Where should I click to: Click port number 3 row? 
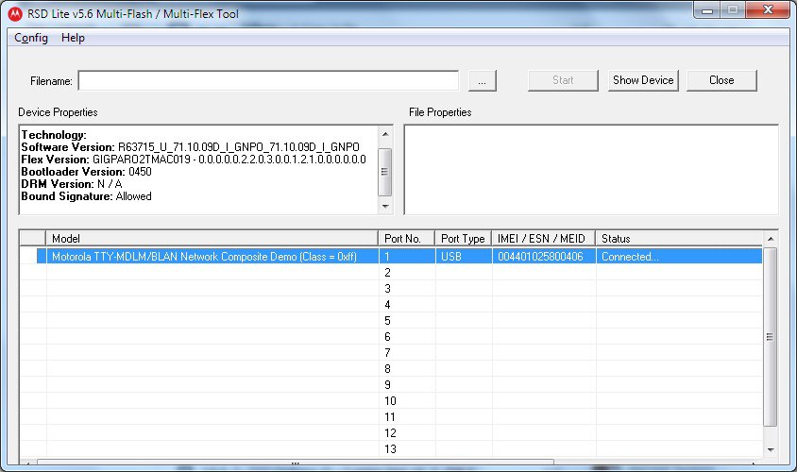pyautogui.click(x=391, y=289)
